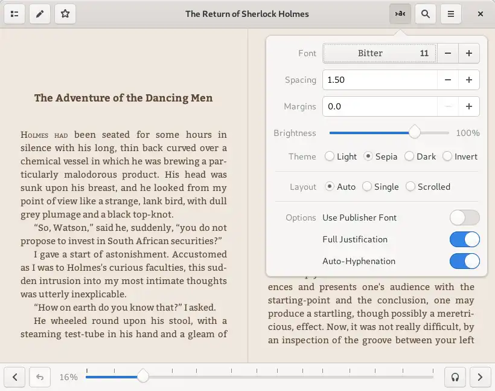Image resolution: width=495 pixels, height=391 pixels.
Task: Click the Spacing field showing 1.50
Action: (x=380, y=80)
